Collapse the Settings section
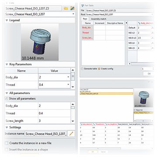Image resolution: width=157 pixels, height=157 pixels. 7,127
